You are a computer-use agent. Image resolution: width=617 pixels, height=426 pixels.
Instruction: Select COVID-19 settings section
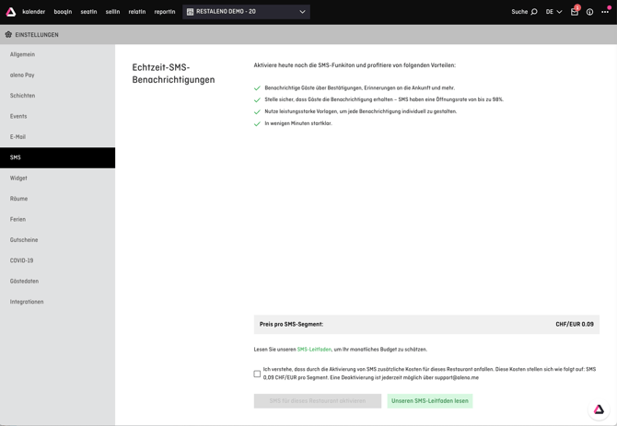(x=57, y=260)
